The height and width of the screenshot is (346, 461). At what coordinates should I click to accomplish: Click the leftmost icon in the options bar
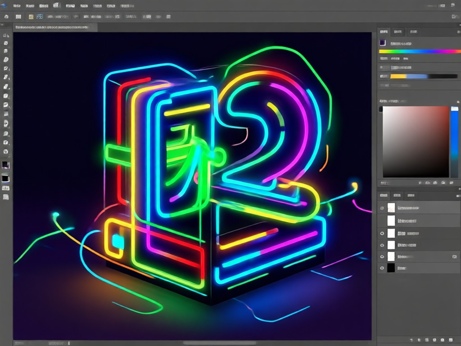pos(6,17)
